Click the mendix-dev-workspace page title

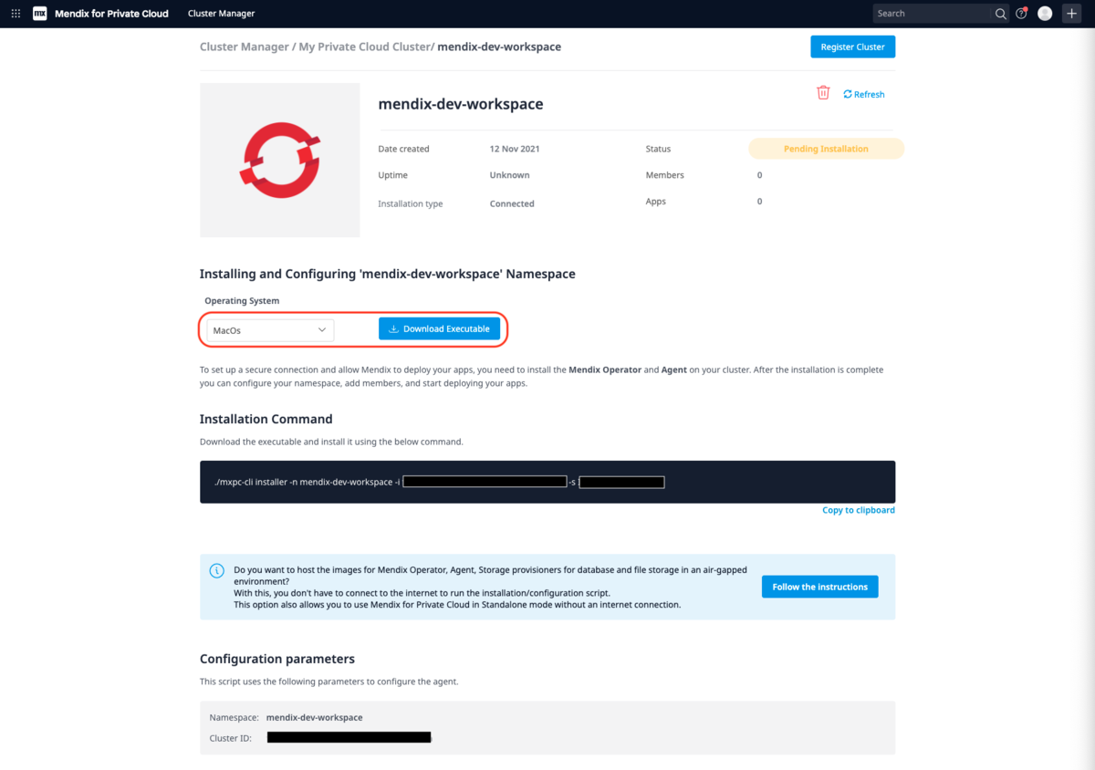coord(461,104)
